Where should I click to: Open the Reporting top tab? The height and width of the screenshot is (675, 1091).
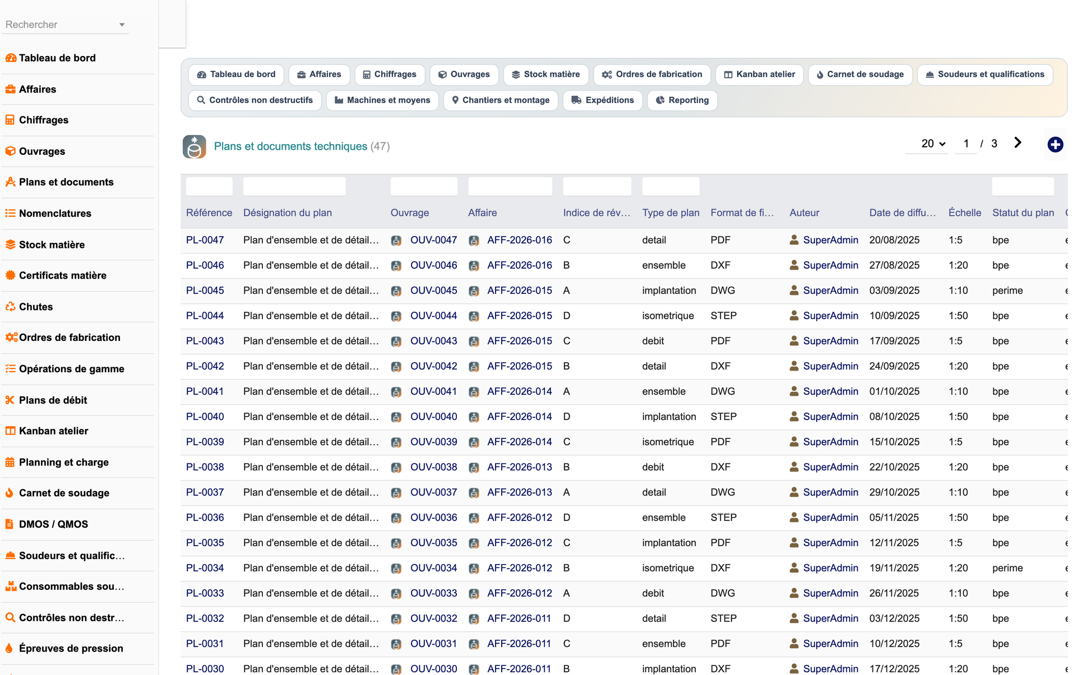pyautogui.click(x=682, y=100)
